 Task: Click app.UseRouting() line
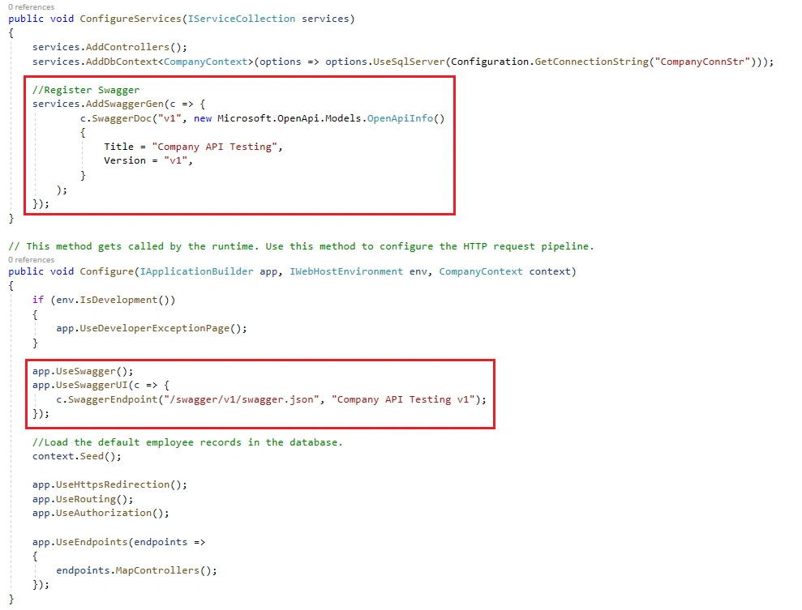pyautogui.click(x=83, y=499)
